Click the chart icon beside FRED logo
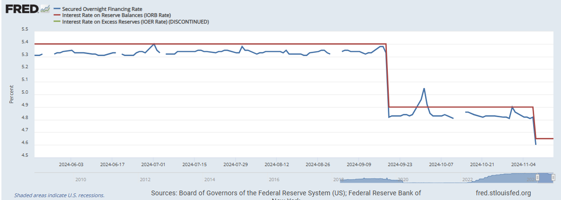 [45, 8]
